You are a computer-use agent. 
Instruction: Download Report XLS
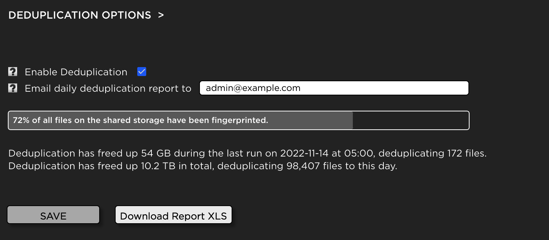pos(173,215)
